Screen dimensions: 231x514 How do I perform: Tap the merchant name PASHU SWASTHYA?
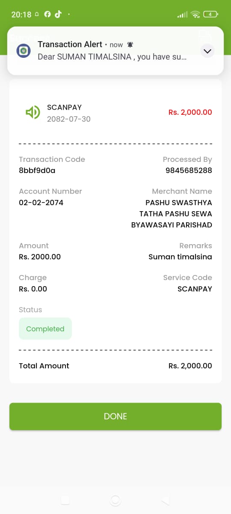[179, 203]
